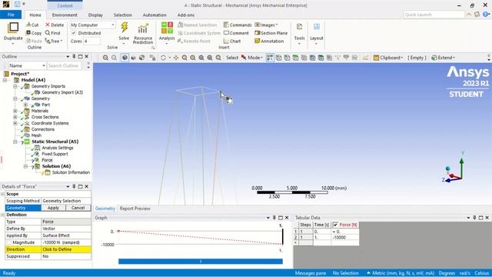The image size is (492, 277).
Task: Click the Solve lightning icon
Action: tap(125, 28)
